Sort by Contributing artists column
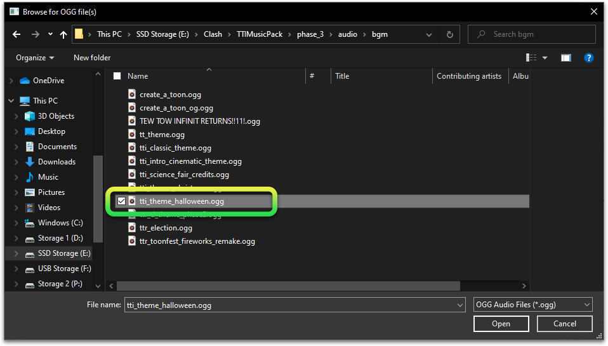Screen dimensions: 608x346 tap(469, 76)
